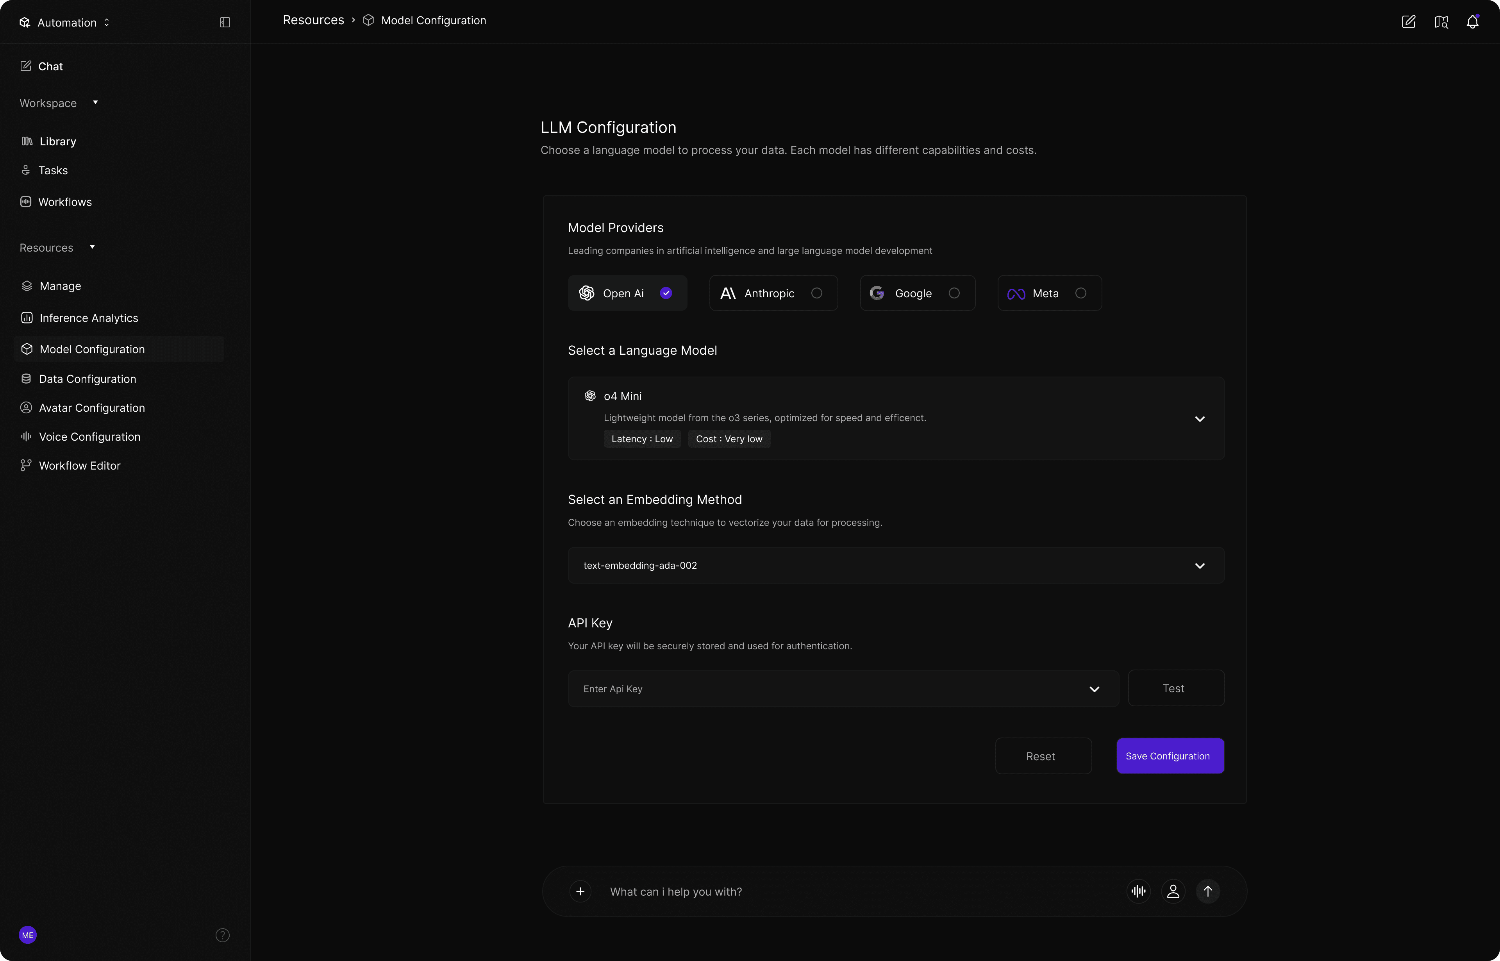
Task: Collapse the sidebar panel icon
Action: tap(225, 23)
